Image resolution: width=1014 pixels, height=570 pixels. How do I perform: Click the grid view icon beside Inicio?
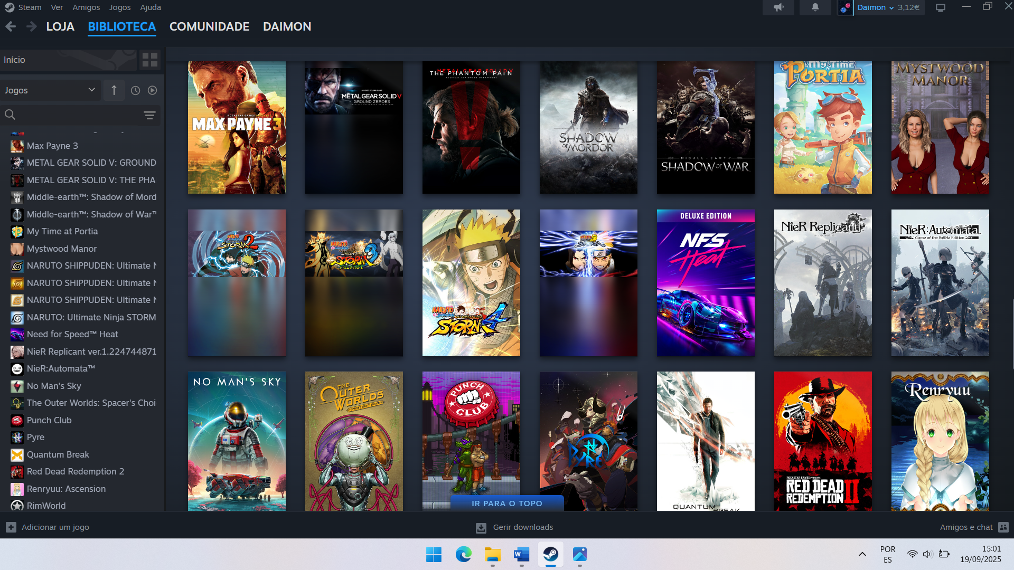pos(150,60)
